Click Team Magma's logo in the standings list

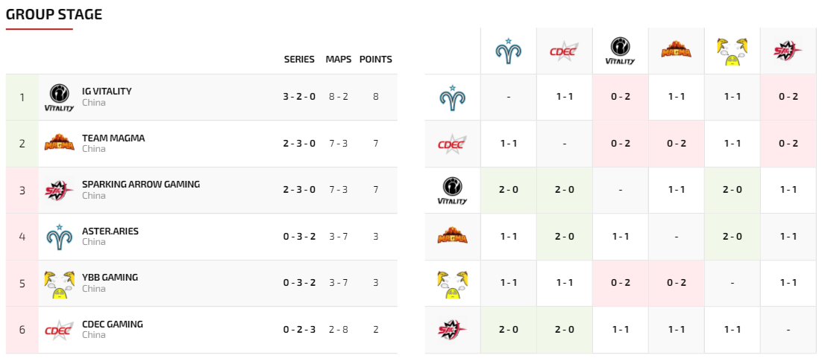tap(60, 144)
